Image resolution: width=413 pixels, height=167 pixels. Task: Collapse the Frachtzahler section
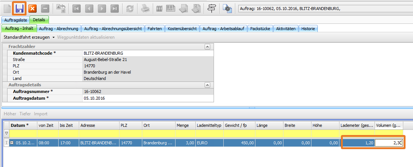pyautogui.click(x=207, y=46)
